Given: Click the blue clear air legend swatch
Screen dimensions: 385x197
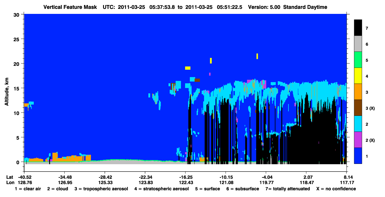Looking at the screenshot, I should point(358,155).
